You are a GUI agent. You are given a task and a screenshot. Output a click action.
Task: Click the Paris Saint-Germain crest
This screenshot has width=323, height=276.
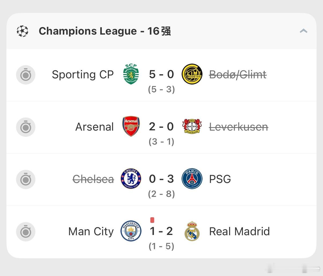point(192,179)
